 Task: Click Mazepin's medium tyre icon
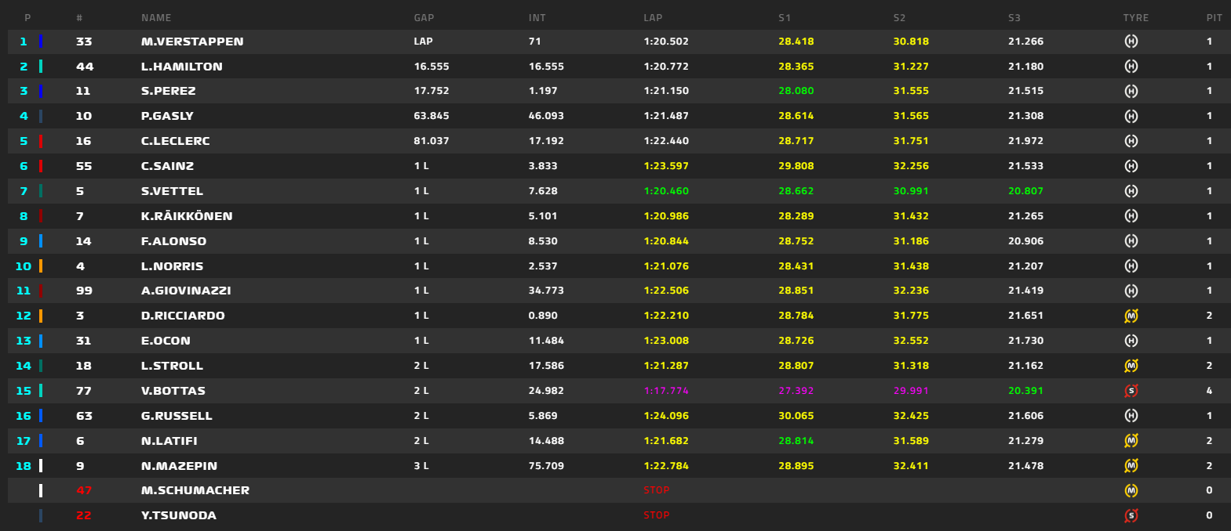[1131, 466]
